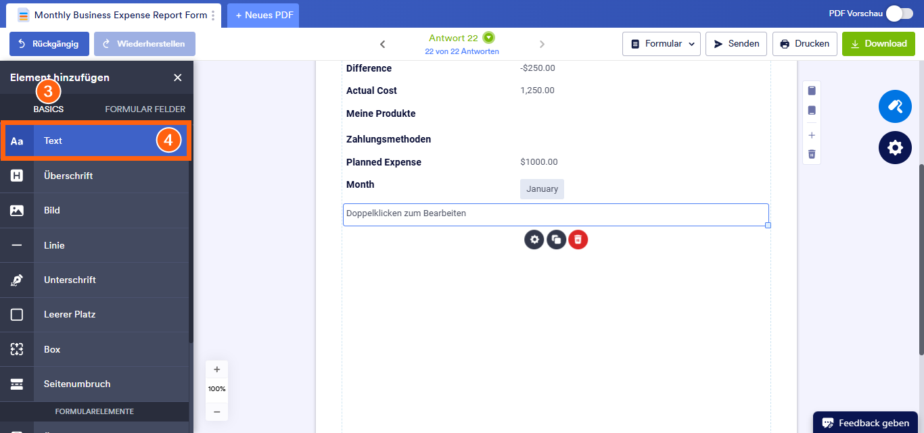Close the Element hinzufügen panel
The width and height of the screenshot is (924, 433).
(178, 78)
